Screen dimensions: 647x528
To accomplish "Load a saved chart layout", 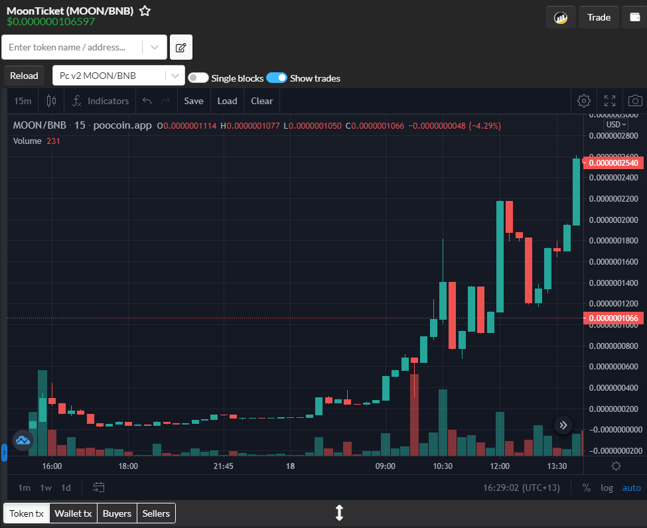I will [x=227, y=101].
